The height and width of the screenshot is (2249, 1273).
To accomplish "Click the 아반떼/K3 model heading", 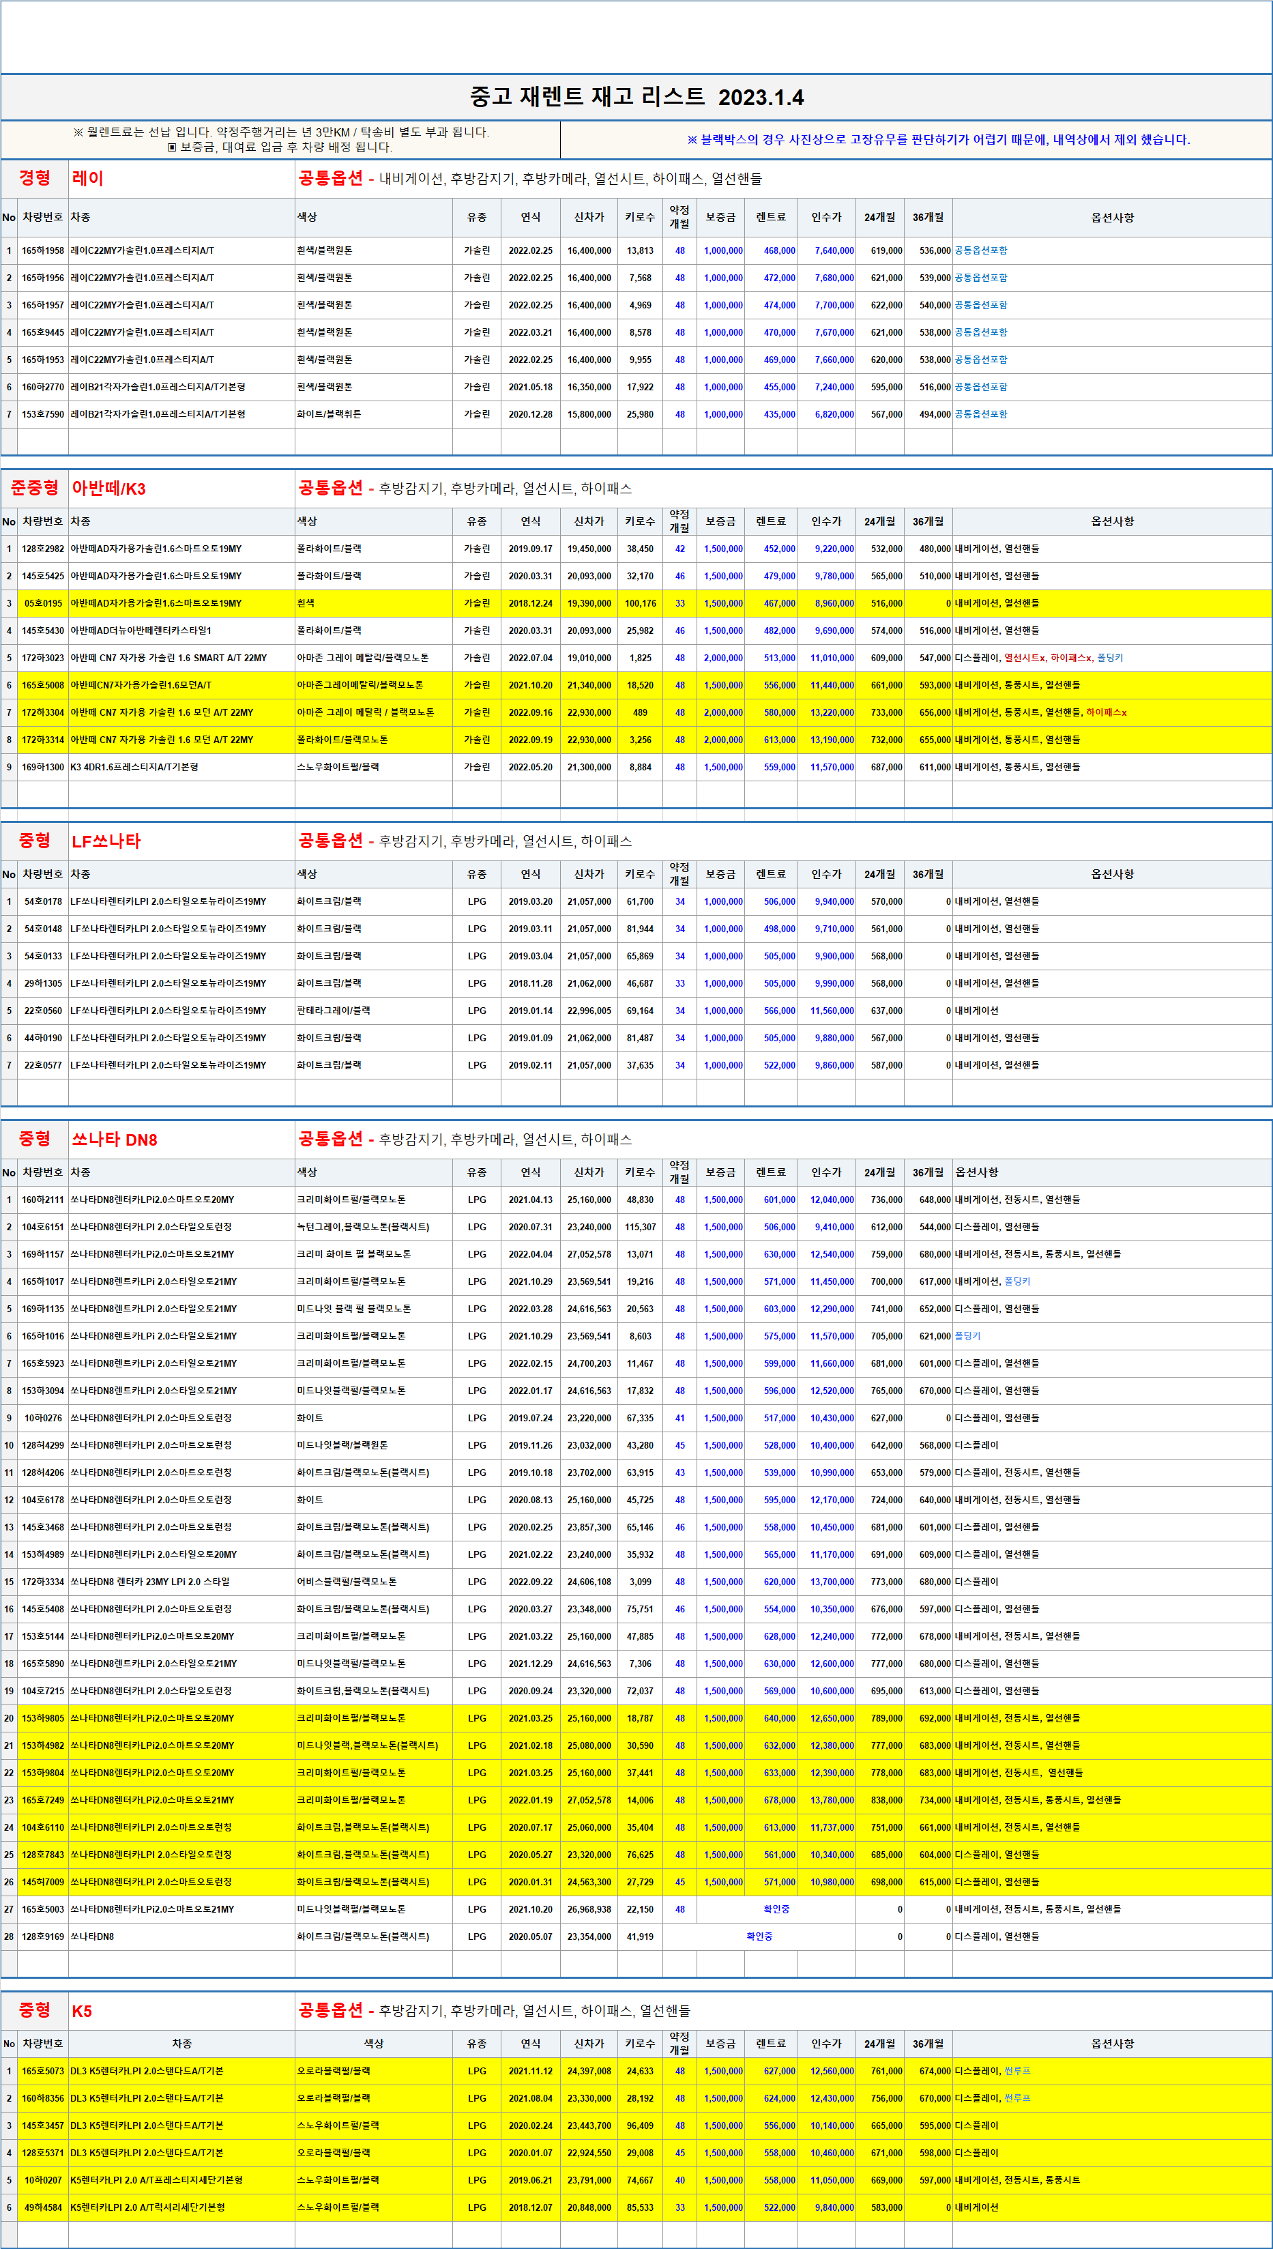I will pos(108,489).
